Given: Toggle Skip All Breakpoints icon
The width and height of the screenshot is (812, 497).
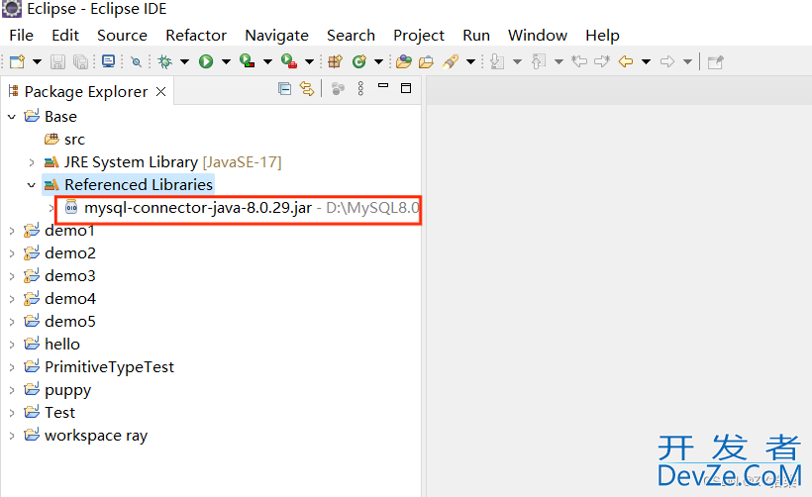Looking at the screenshot, I should [137, 62].
